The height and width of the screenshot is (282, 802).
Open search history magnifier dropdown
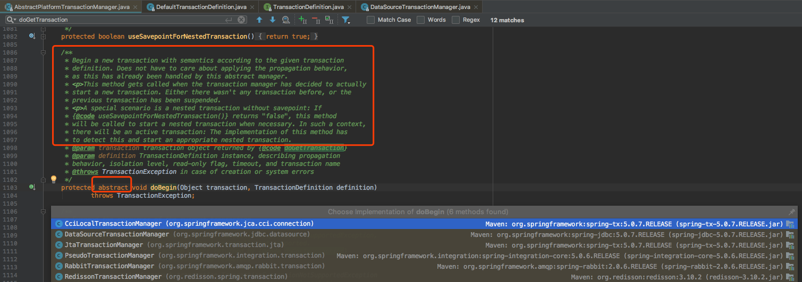click(x=11, y=20)
